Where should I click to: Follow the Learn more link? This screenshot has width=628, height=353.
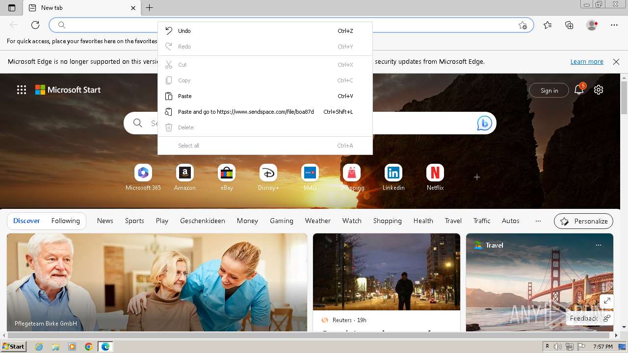587,62
